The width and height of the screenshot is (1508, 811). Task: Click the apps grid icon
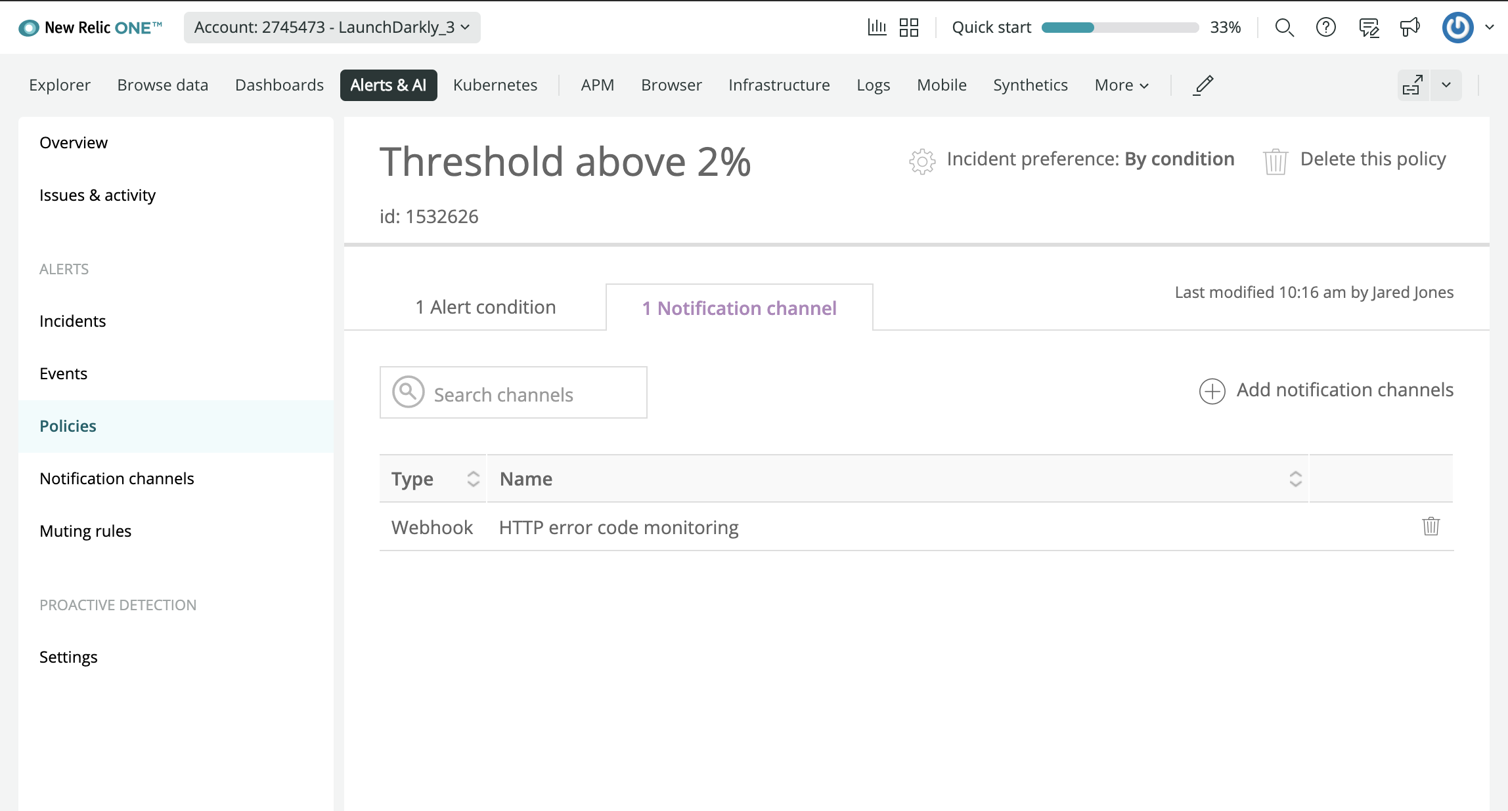[909, 28]
